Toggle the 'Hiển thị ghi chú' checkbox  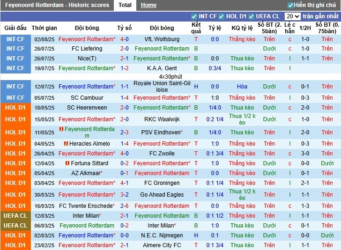(290, 5)
